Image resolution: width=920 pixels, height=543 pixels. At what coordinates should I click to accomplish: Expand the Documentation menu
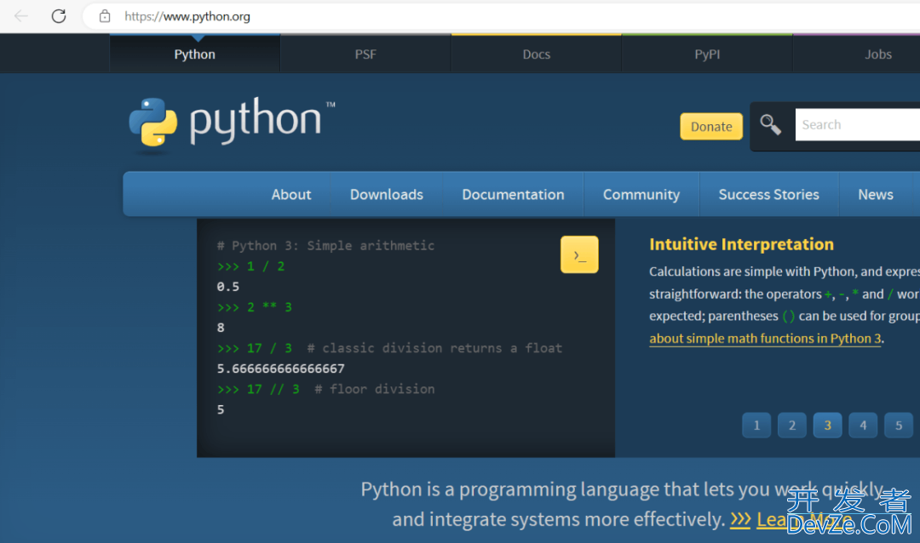[513, 195]
